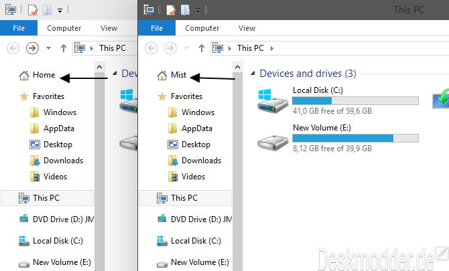
Task: Click Properties quick-access icon in right window title bar
Action: click(171, 10)
